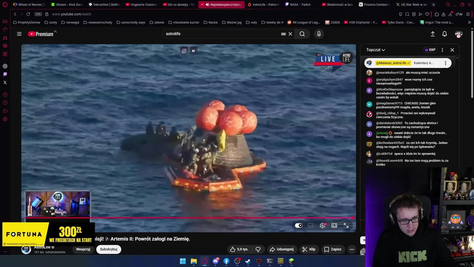474x267 pixels.
Task: Clear the astrolife search text
Action: click(290, 34)
